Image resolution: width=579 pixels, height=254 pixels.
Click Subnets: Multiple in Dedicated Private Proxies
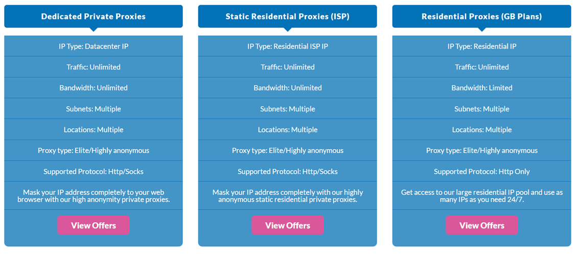94,109
